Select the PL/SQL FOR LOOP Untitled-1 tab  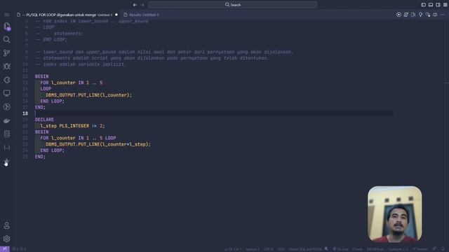67,15
